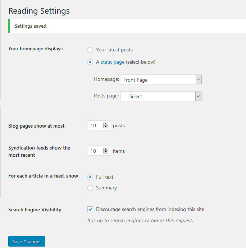Decrease syndication feed items with down arrow
The height and width of the screenshot is (248, 246).
(106, 152)
